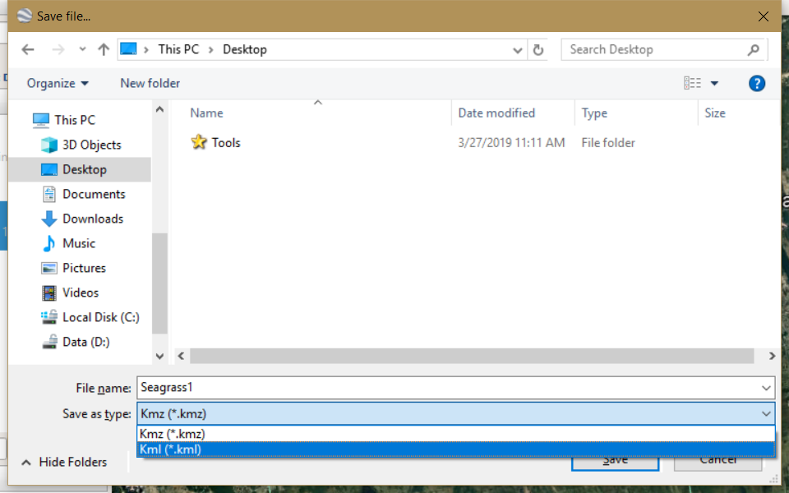Click the New folder button
Screen dimensions: 789x493
point(150,83)
